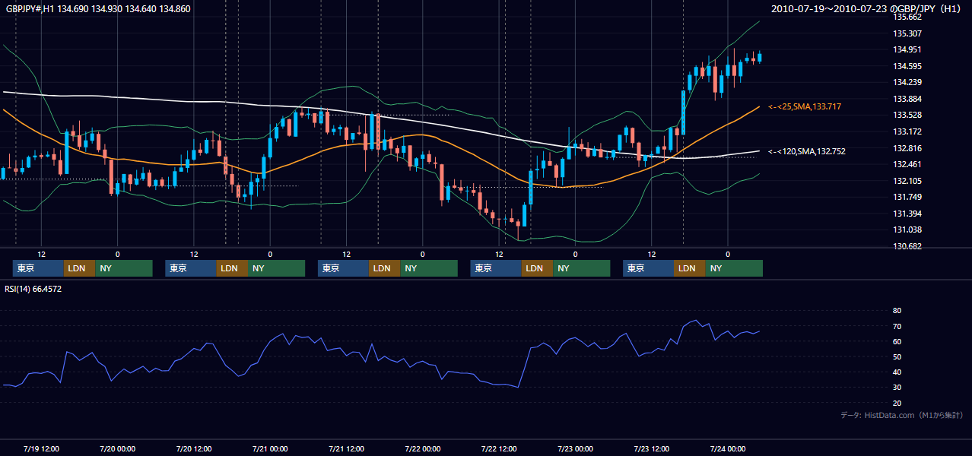Click the 131.394 price axis label
The height and width of the screenshot is (456, 972).
[x=907, y=214]
